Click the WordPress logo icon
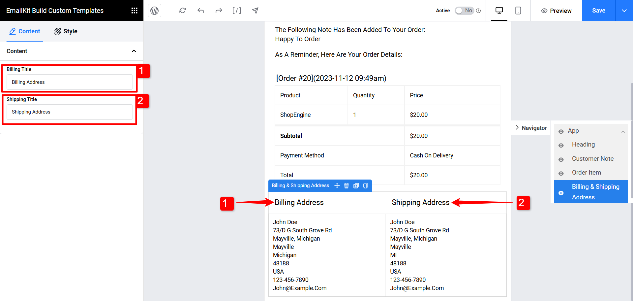Screen dimensions: 633x301 pos(155,11)
